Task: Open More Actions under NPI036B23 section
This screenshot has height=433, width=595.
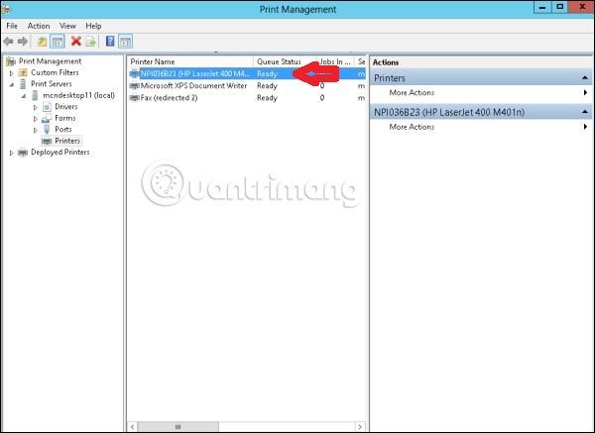Action: pyautogui.click(x=412, y=127)
